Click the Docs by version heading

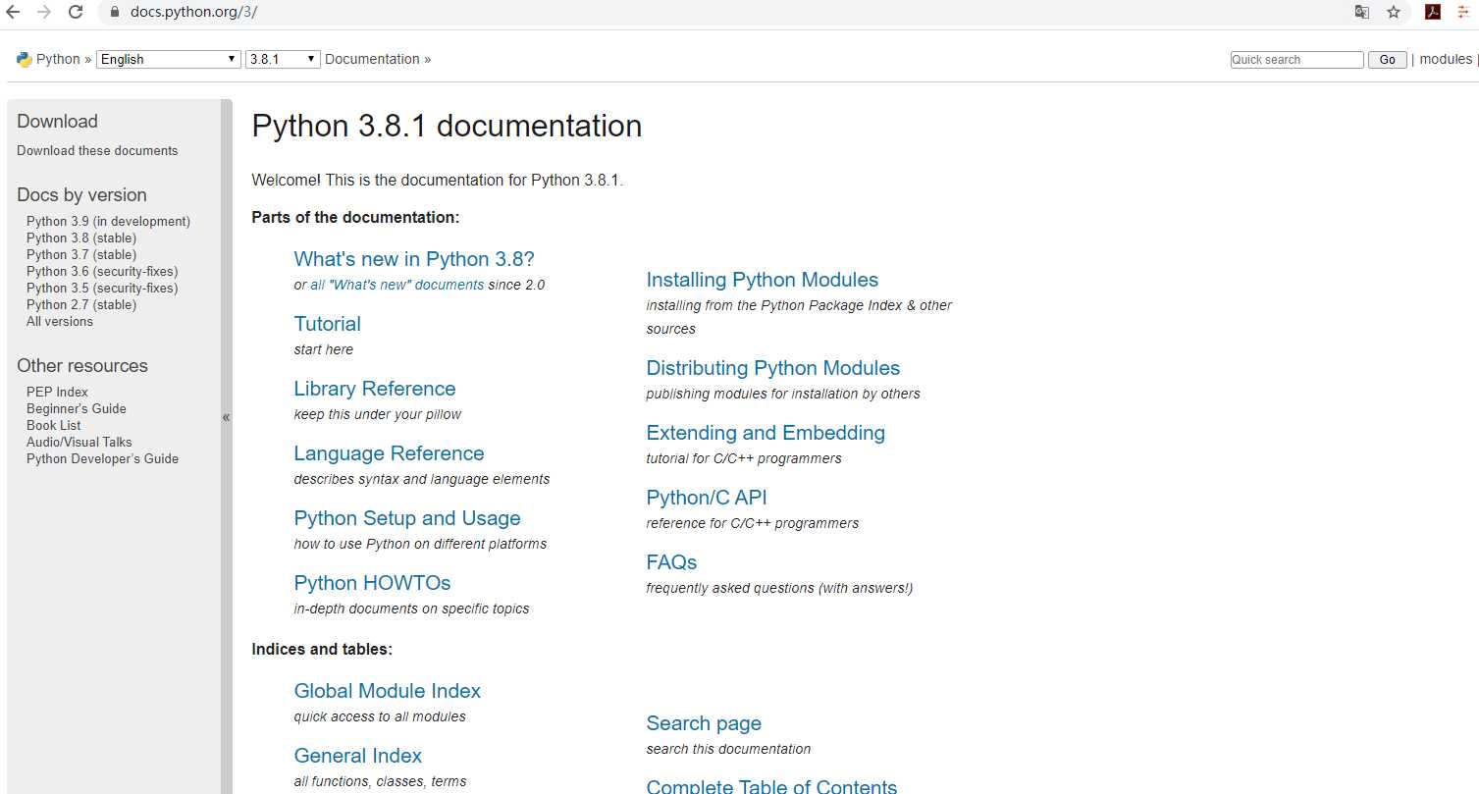pyautogui.click(x=81, y=195)
